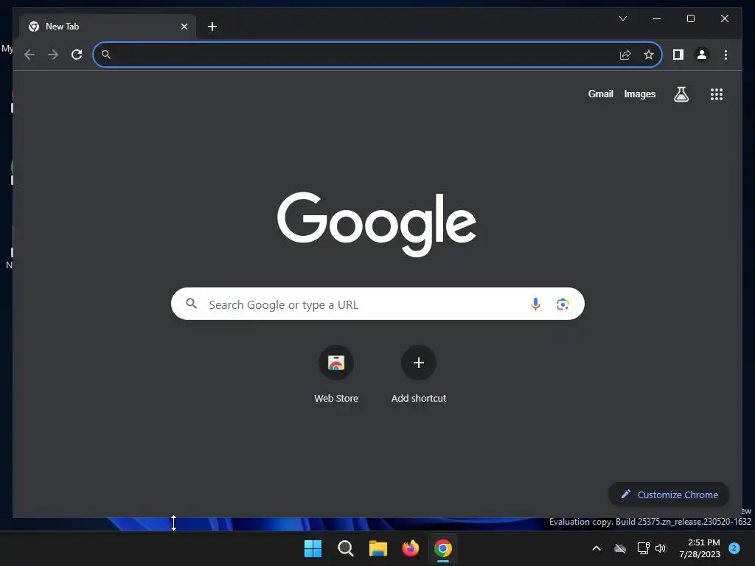Screen dimensions: 755x566
Task: Maximize the Chrome window
Action: 690,18
